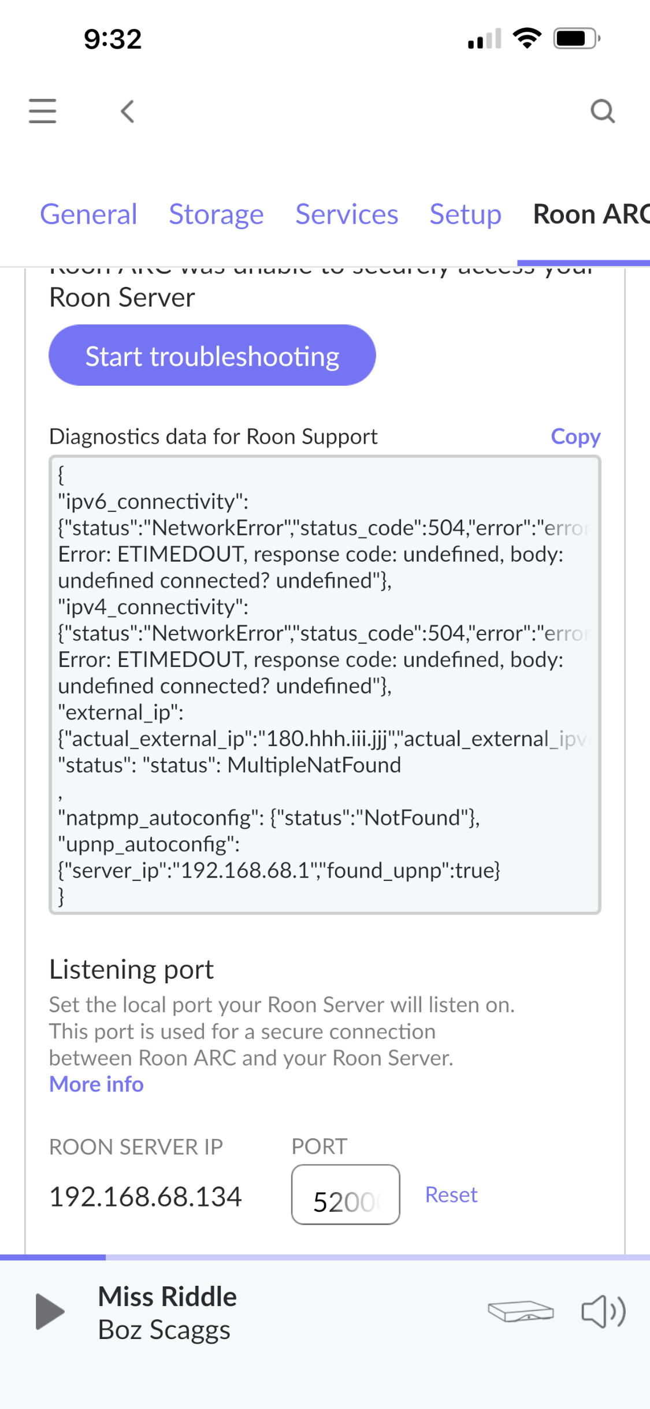The height and width of the screenshot is (1409, 650).
Task: Select the artist name 'Boz Scaggs'
Action: pos(164,1330)
